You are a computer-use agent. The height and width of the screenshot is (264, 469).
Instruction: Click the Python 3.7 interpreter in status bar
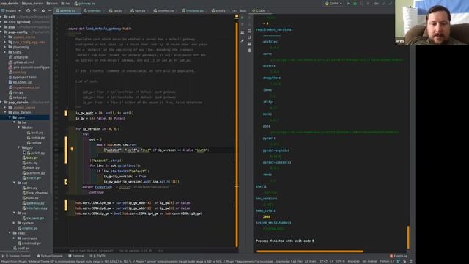[387, 261]
